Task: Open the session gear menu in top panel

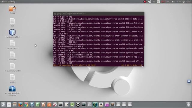Action: pyautogui.click(x=184, y=2)
